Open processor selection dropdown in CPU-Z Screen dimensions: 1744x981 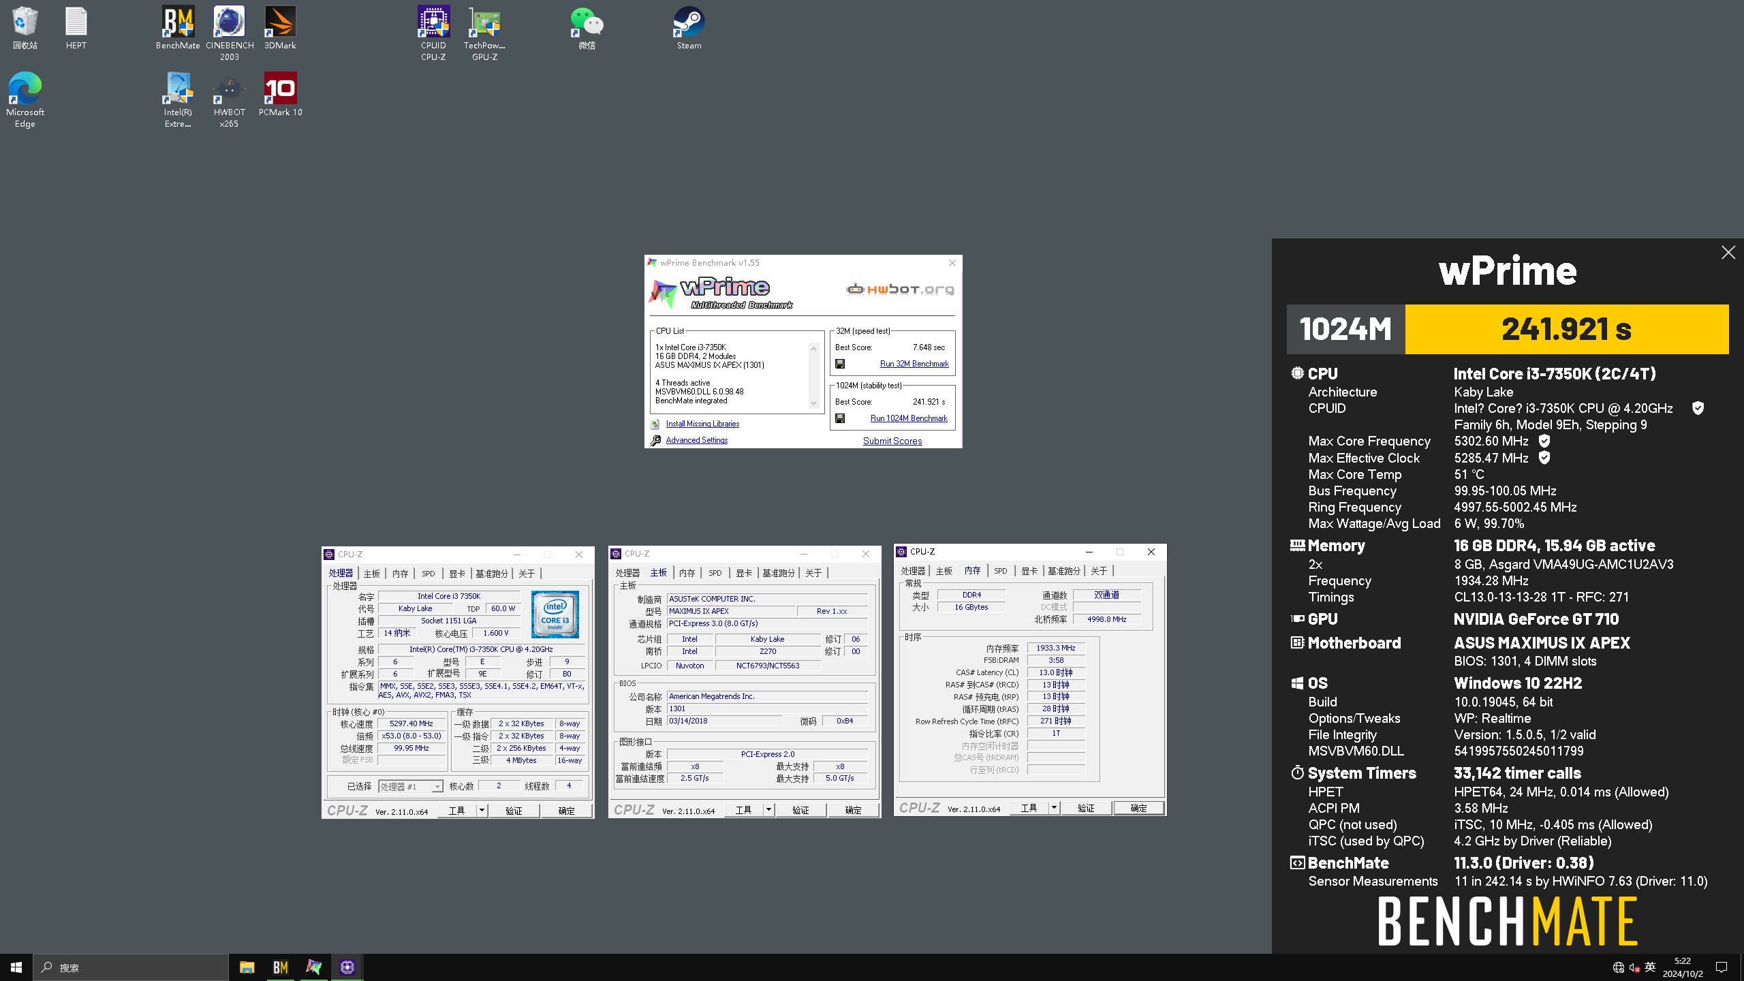411,786
